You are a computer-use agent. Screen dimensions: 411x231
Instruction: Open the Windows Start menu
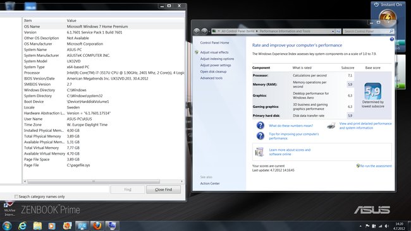(7, 226)
